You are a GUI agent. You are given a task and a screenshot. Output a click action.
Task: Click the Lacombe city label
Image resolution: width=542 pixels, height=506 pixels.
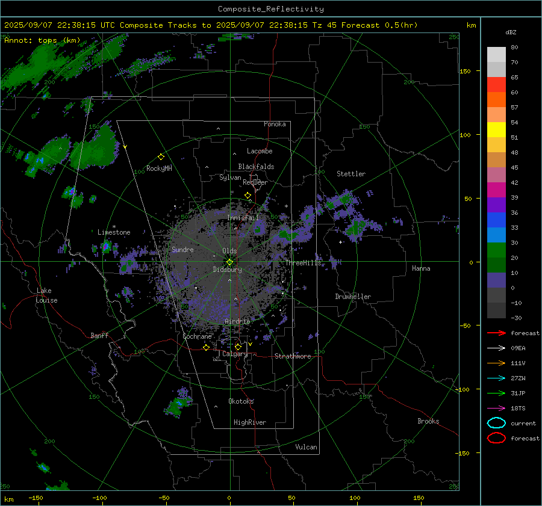(x=260, y=151)
